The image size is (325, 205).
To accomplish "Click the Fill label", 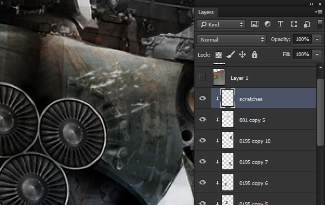I will [286, 54].
